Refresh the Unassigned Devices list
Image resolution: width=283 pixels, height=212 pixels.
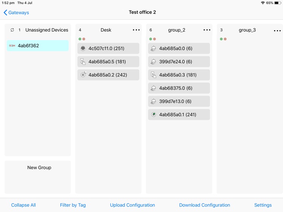(x=12, y=30)
